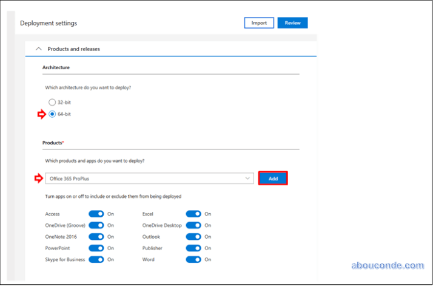The height and width of the screenshot is (286, 433).
Task: Turn off the Outlook toggle
Action: pyautogui.click(x=193, y=237)
